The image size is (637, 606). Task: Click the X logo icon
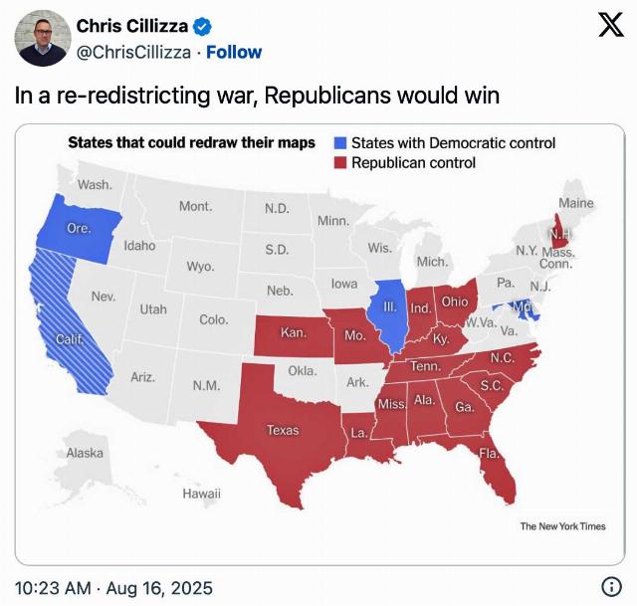point(610,25)
